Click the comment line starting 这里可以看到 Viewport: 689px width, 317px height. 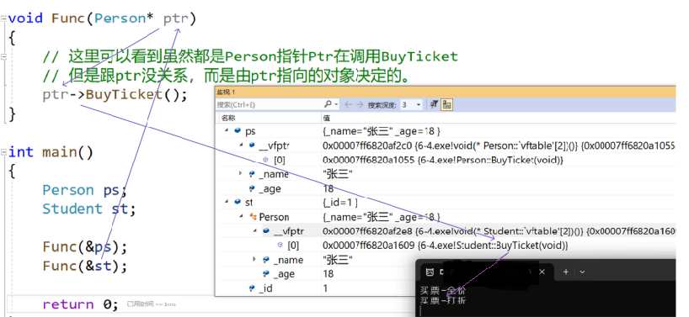pyautogui.click(x=250, y=56)
